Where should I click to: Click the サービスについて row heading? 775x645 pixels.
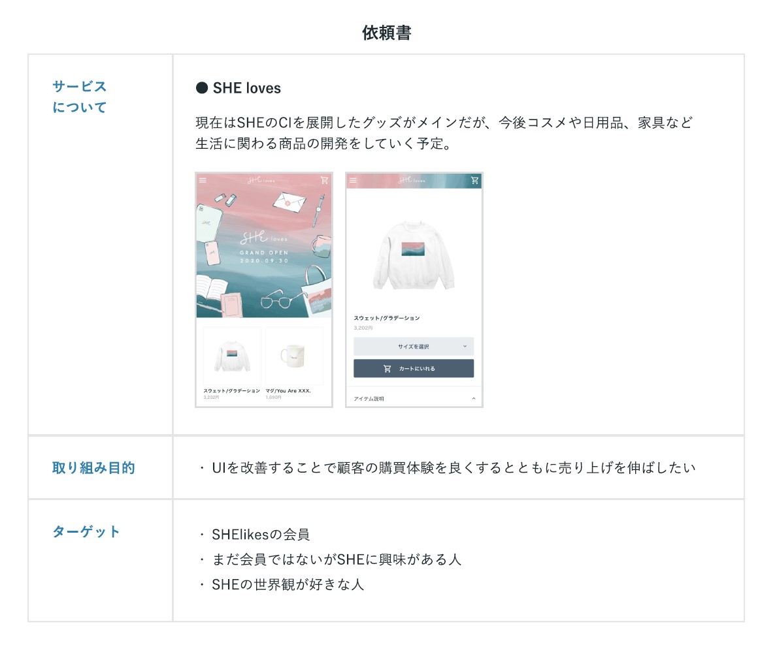coord(80,97)
